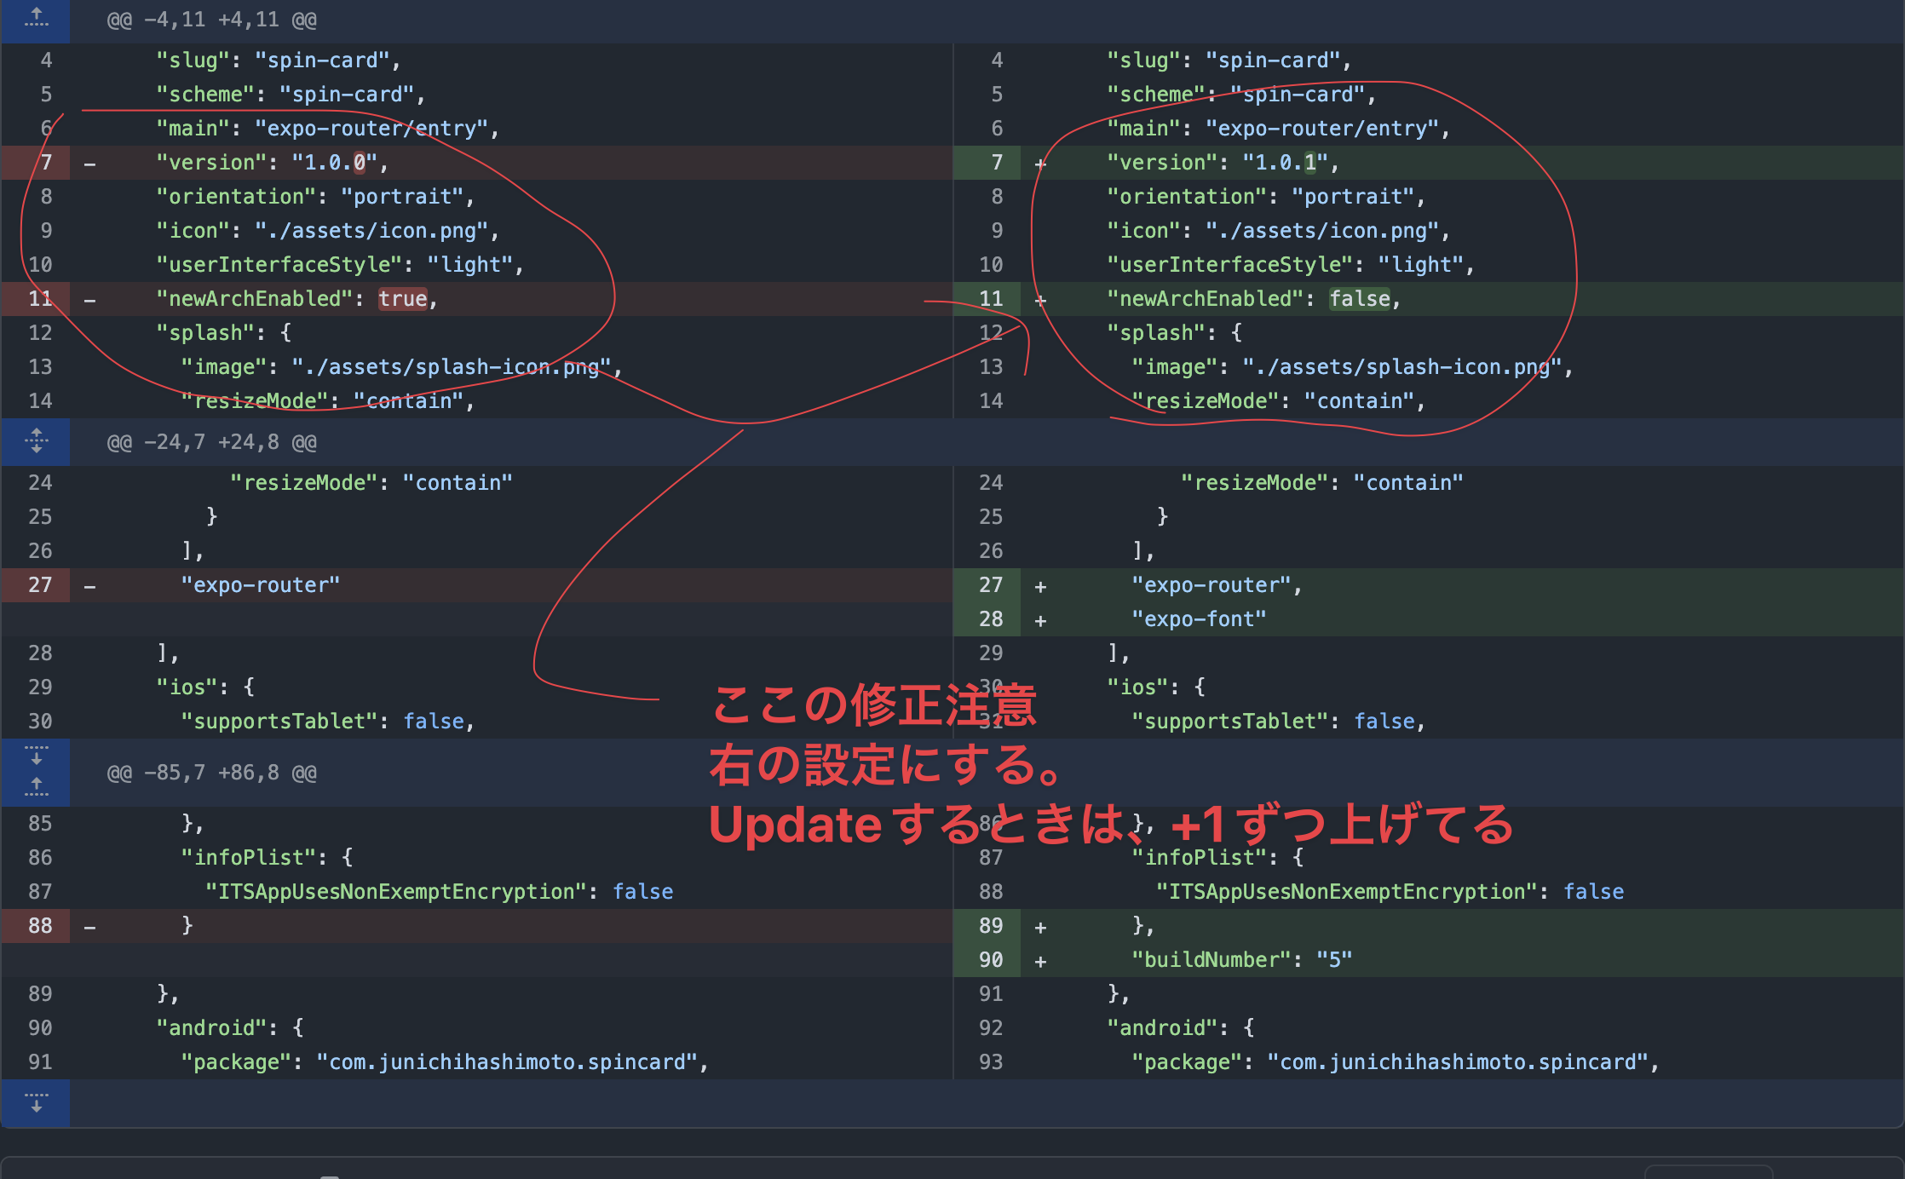Click right line number 11 newArchEnabled false
Viewport: 1905px width, 1179px height.
[x=990, y=298]
